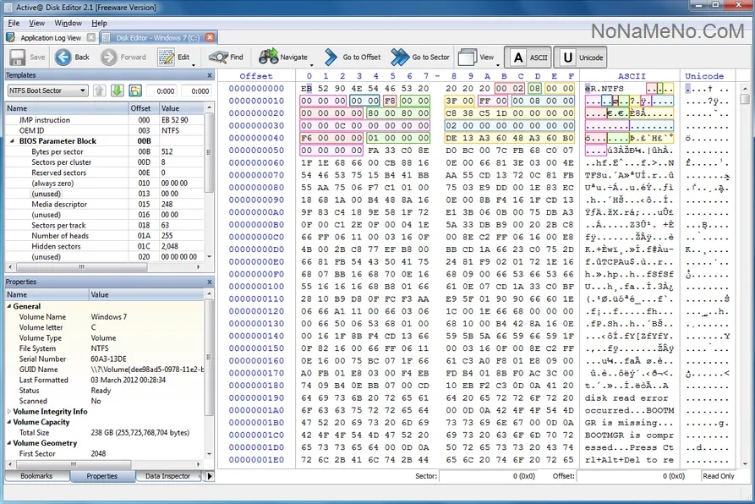The height and width of the screenshot is (504, 755).
Task: Click the Go to Offset icon
Action: 331,58
